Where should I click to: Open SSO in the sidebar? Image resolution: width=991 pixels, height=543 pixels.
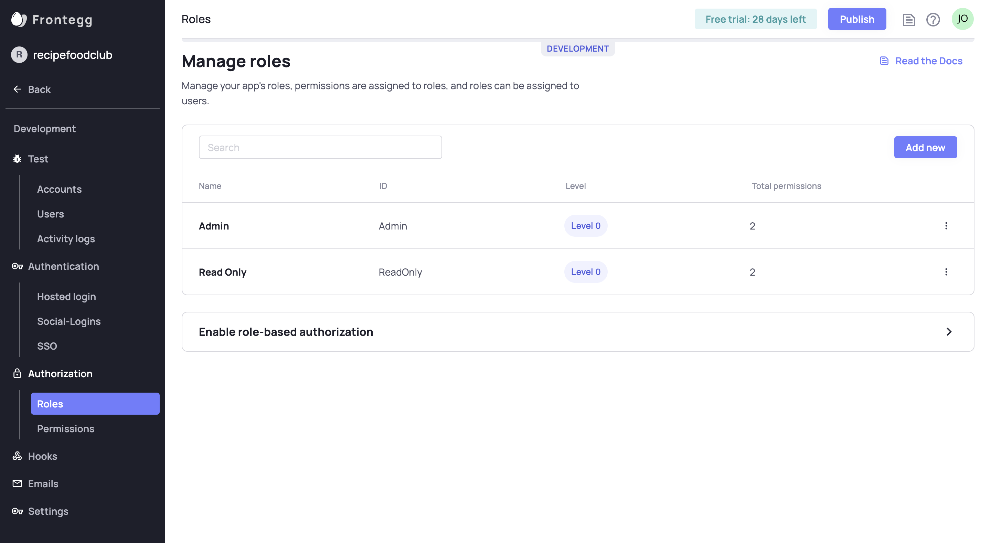47,346
